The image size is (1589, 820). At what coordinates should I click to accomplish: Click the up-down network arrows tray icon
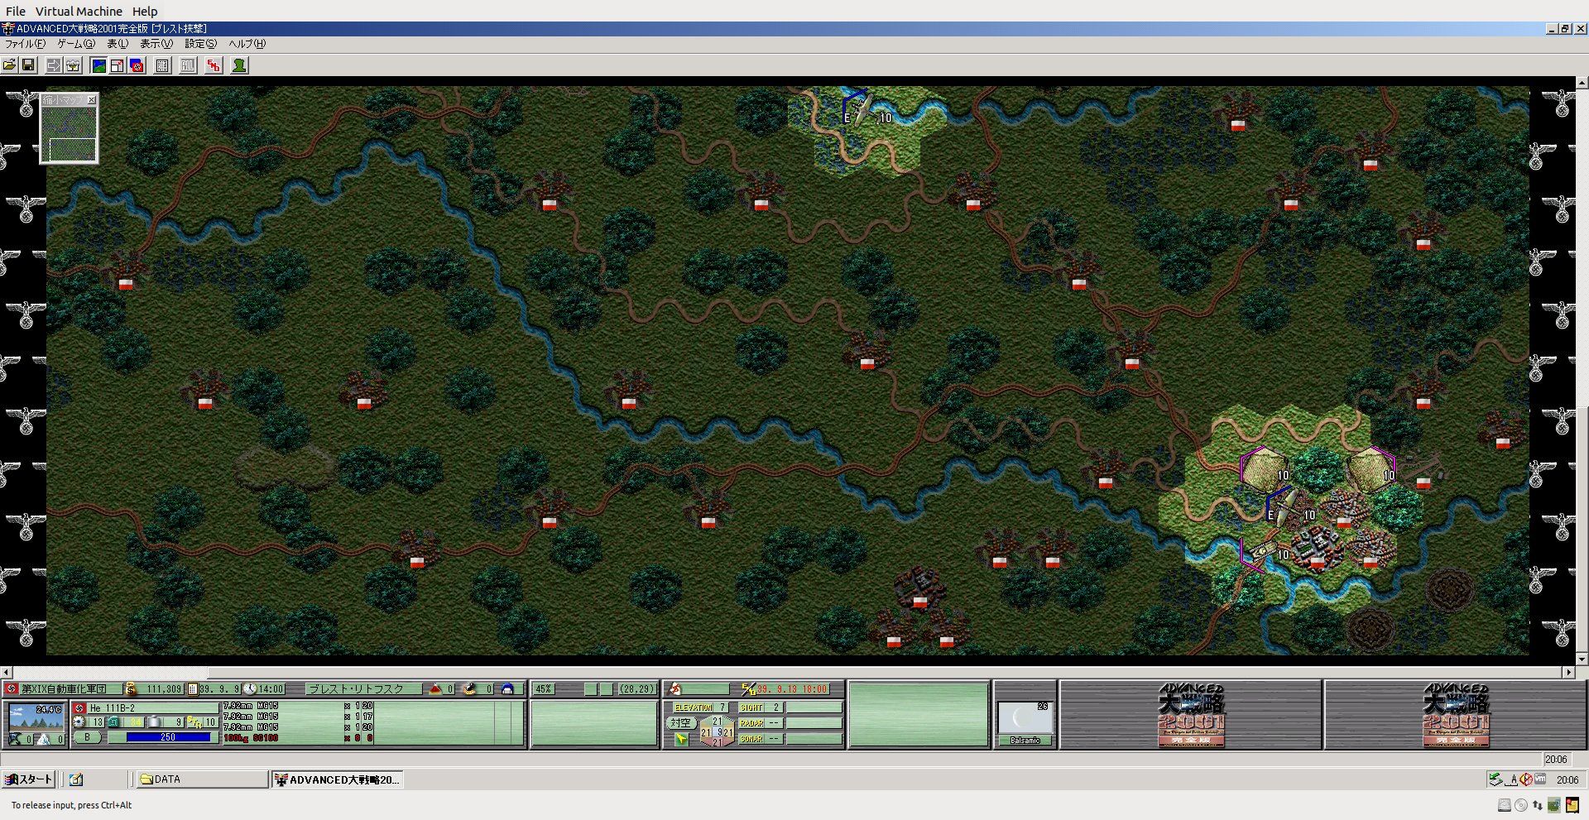(x=1537, y=805)
